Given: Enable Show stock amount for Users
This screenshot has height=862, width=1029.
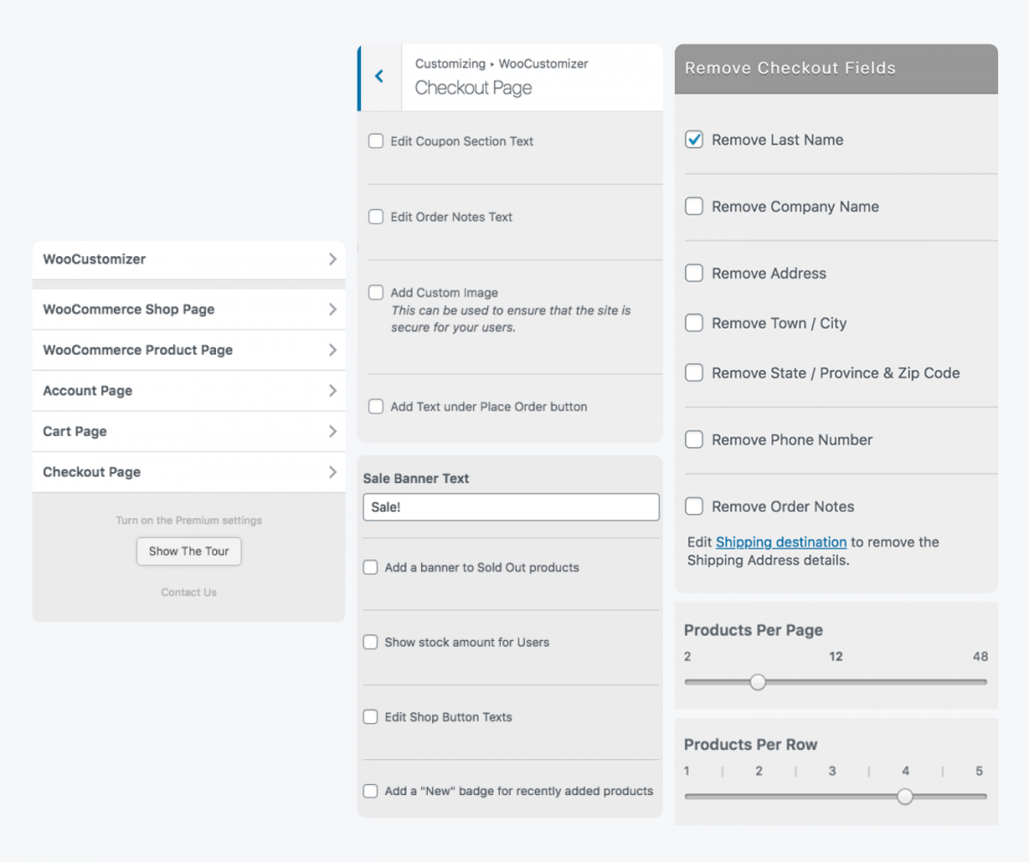Looking at the screenshot, I should point(370,642).
